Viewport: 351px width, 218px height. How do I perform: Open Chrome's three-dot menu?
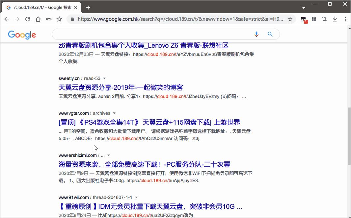pyautogui.click(x=345, y=19)
